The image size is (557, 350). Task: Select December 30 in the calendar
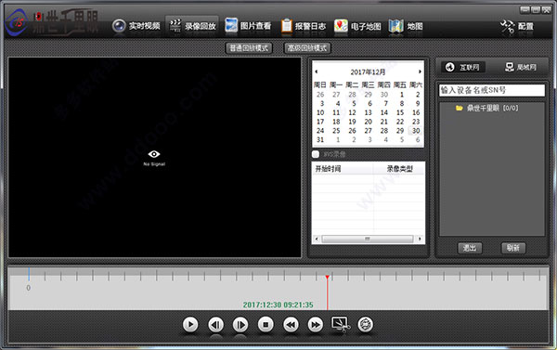416,131
